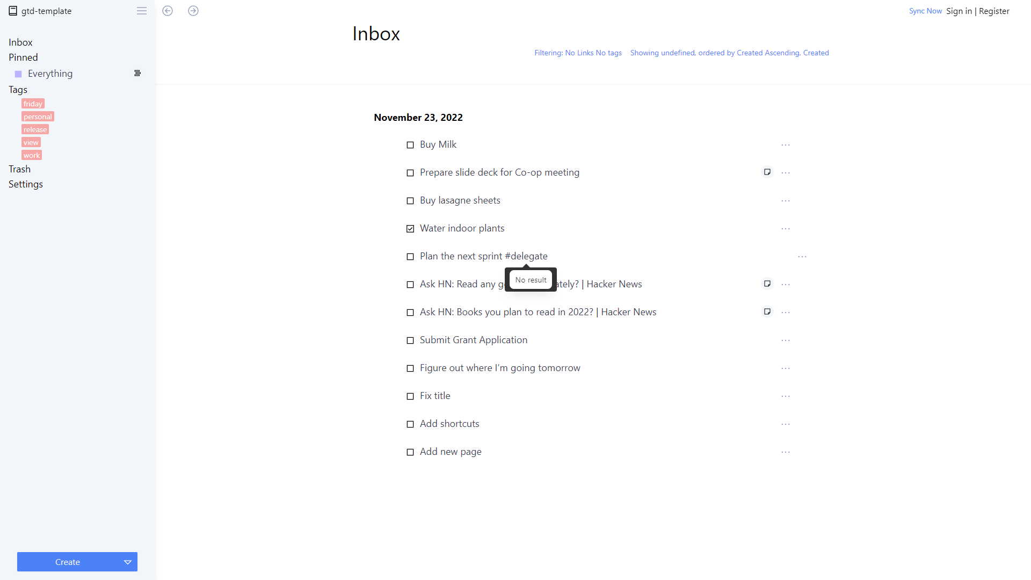
Task: Check the Buy Milk checkbox
Action: point(410,145)
